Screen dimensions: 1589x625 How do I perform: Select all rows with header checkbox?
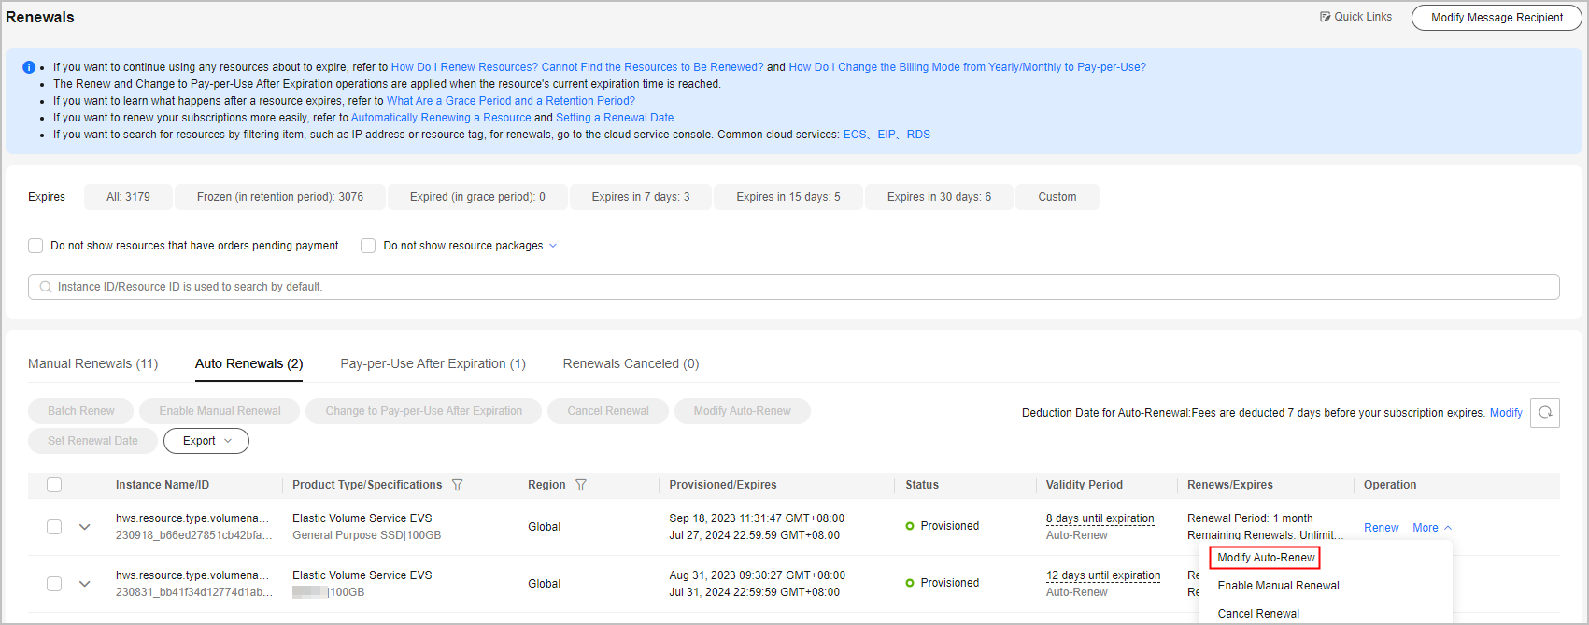click(54, 485)
